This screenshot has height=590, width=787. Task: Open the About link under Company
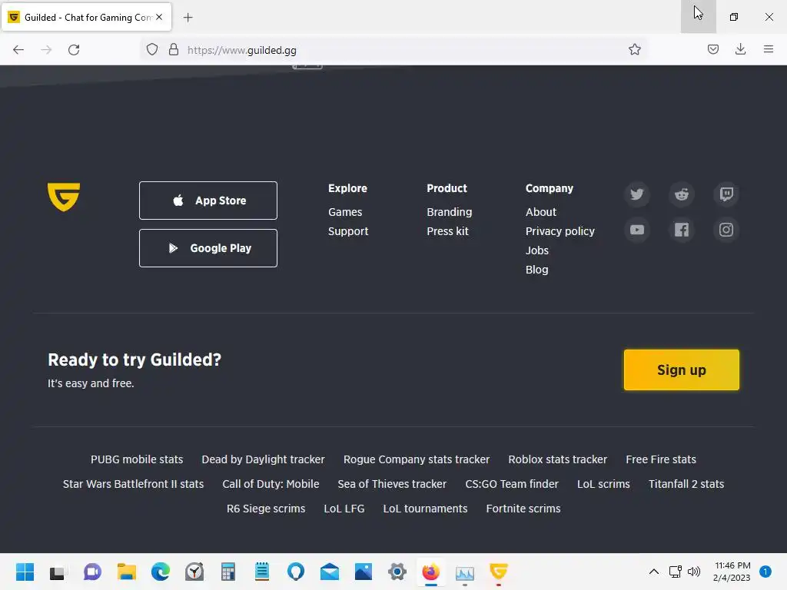pyautogui.click(x=541, y=212)
